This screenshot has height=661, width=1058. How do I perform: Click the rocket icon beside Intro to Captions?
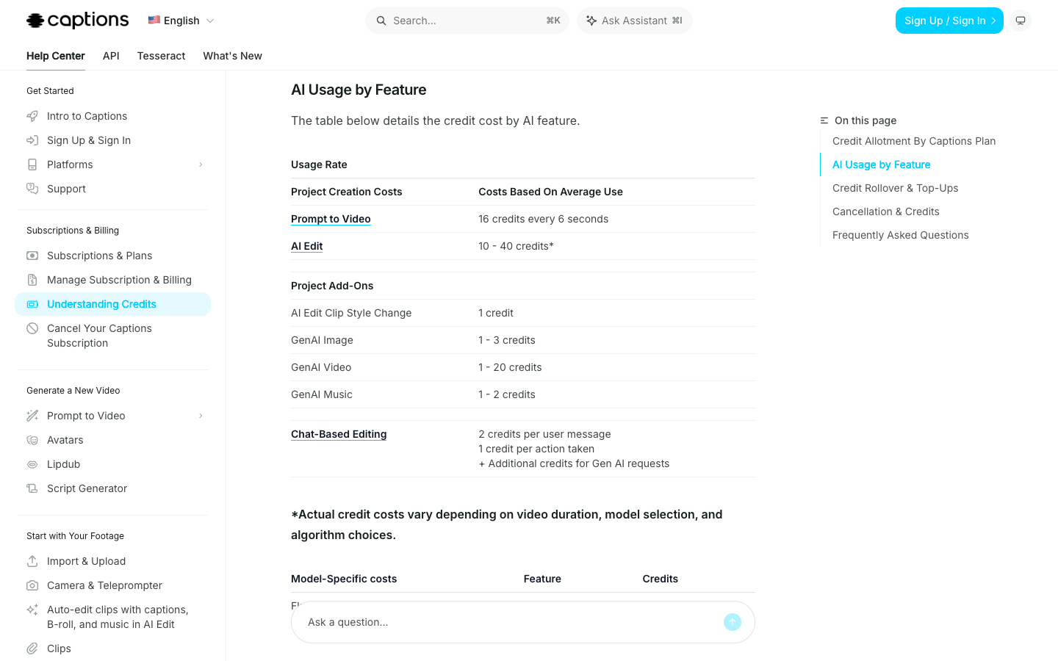[x=32, y=116]
